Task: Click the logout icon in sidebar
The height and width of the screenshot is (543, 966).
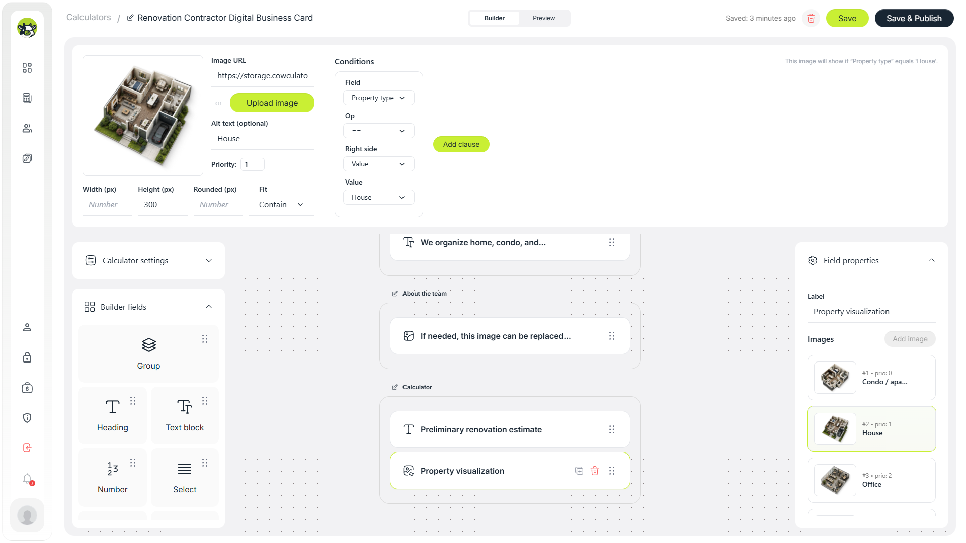Action: 27,448
